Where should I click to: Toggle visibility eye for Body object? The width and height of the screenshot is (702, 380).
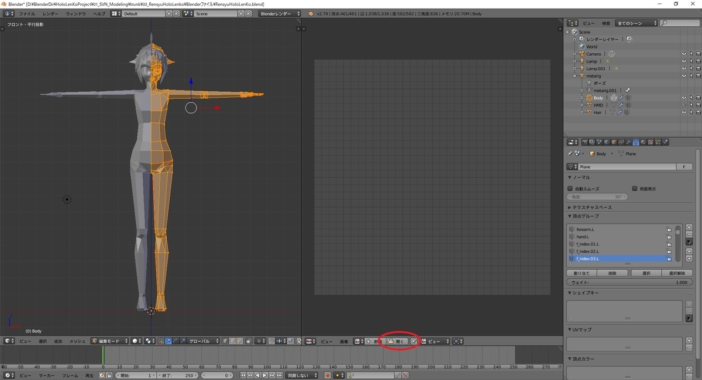(684, 98)
